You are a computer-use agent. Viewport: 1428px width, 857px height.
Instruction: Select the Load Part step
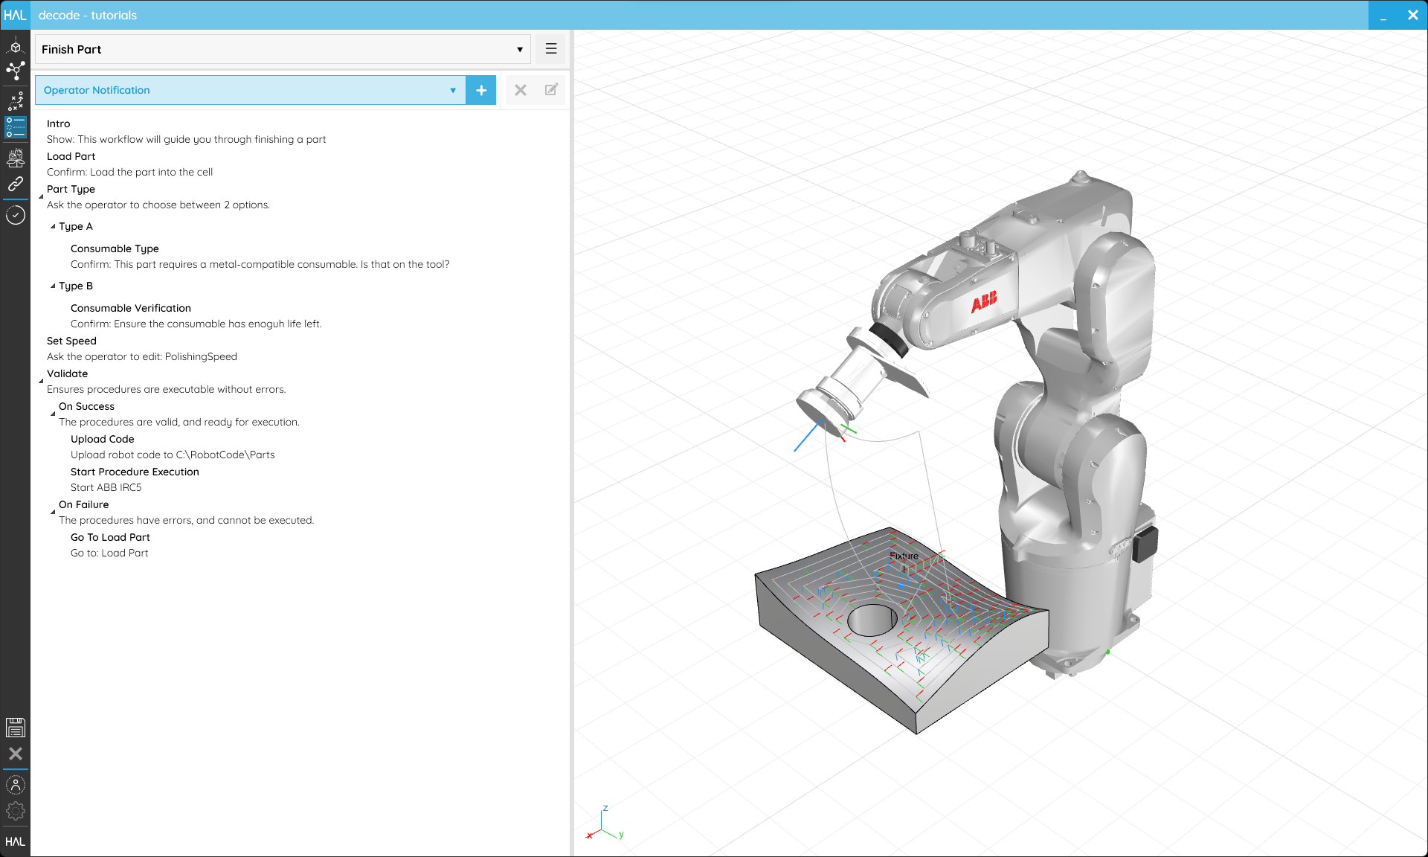(x=71, y=156)
